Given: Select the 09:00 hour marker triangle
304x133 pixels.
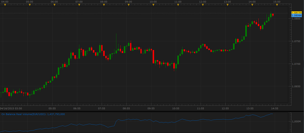Looking at the screenshot, I should (128, 5).
